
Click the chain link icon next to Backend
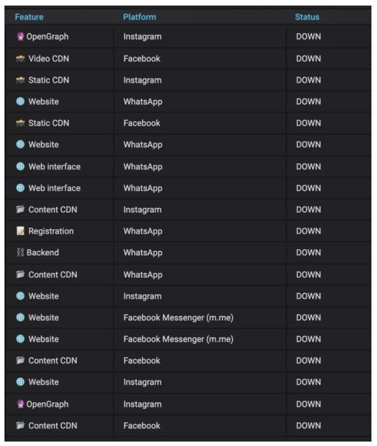tap(20, 252)
